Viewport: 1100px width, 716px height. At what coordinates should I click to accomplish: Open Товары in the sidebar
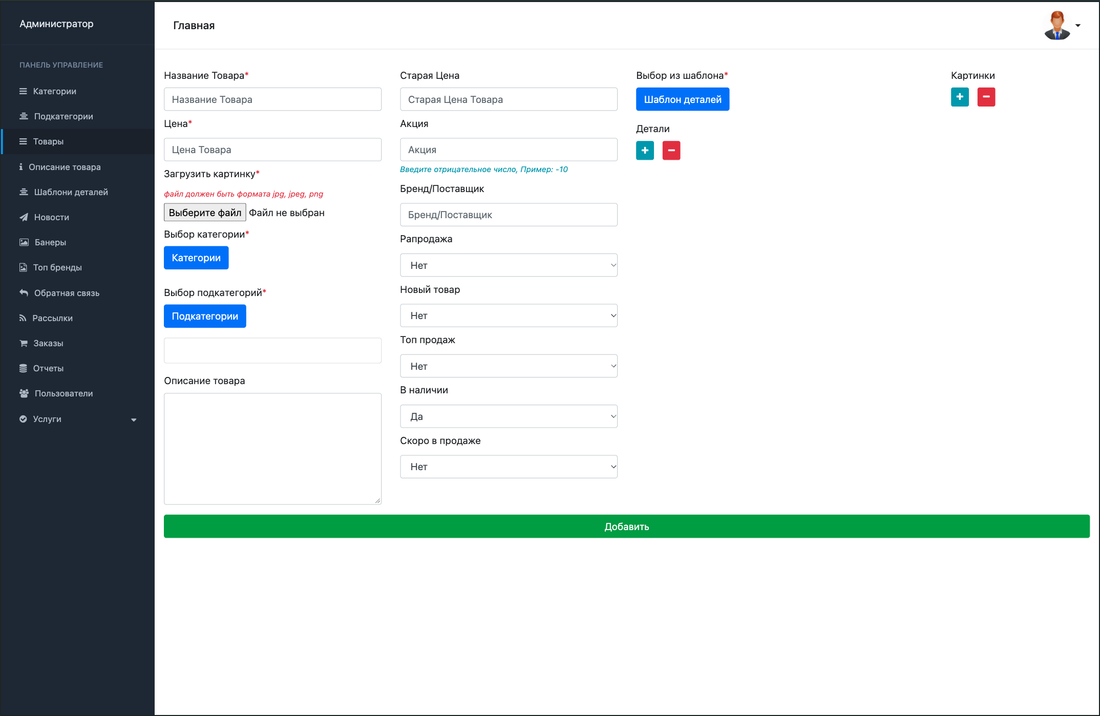click(x=78, y=141)
